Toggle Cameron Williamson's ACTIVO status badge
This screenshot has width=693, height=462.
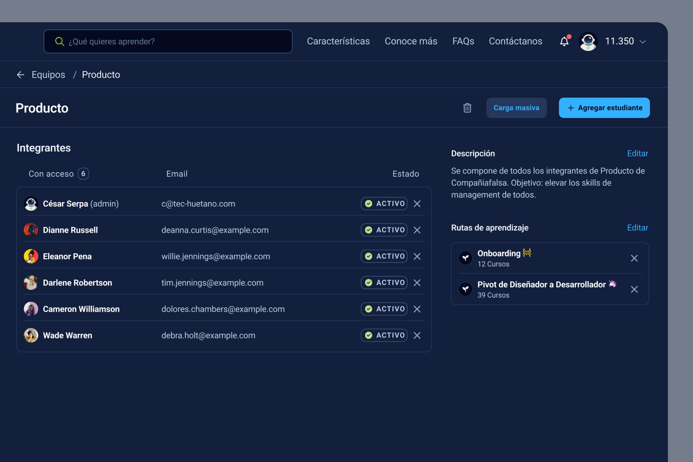384,309
